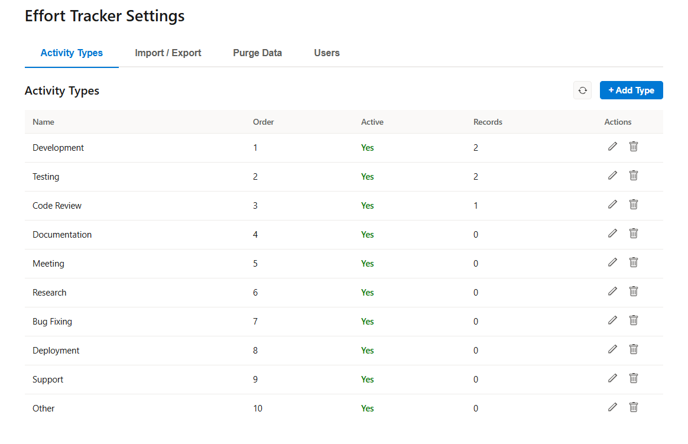The height and width of the screenshot is (444, 688).
Task: Click the Name column header
Action: [43, 122]
